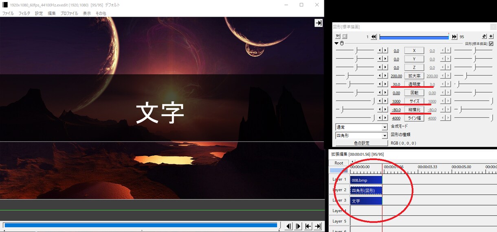Image resolution: width=497 pixels, height=232 pixels.
Task: Select the 008.bmp object on Layer 1
Action: coord(366,180)
